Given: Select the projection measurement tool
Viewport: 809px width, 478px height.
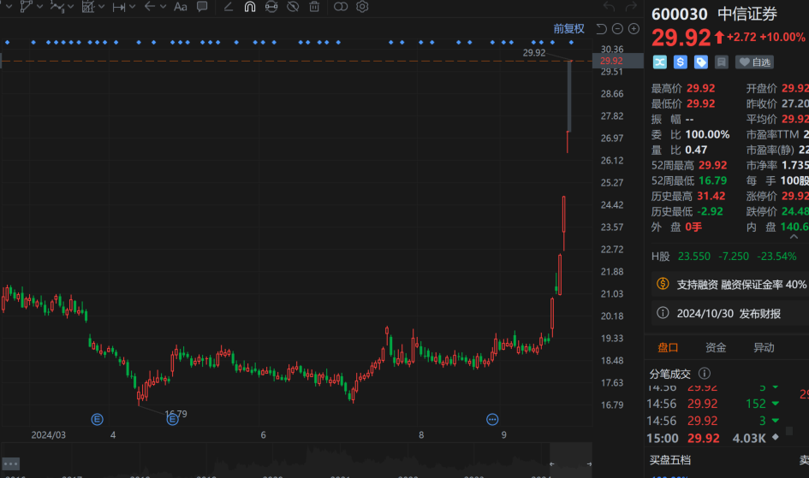Looking at the screenshot, I should (87, 7).
